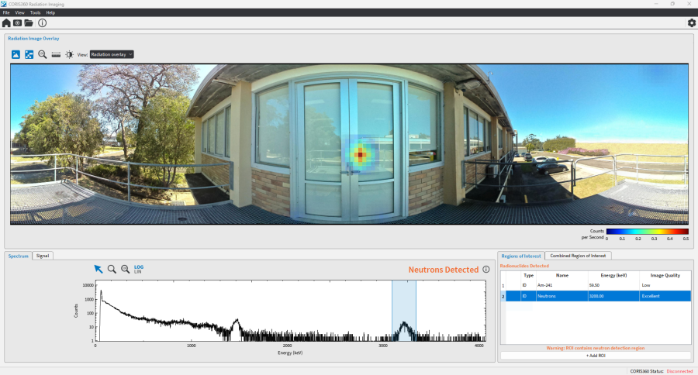Image resolution: width=698 pixels, height=375 pixels.
Task: Open the File menu
Action: coord(6,12)
